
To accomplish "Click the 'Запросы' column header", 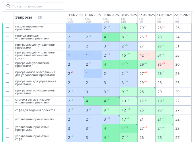I will click(x=24, y=17).
